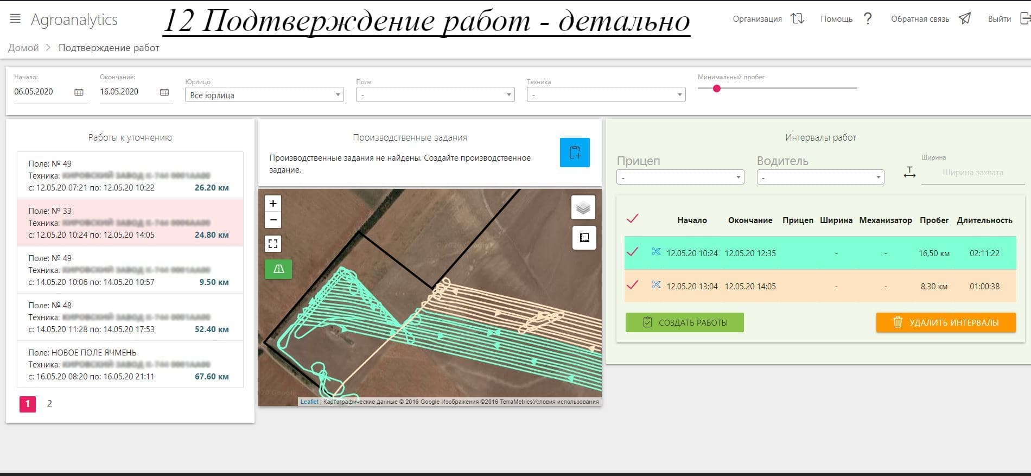Toggle fullscreen map view

click(x=273, y=244)
